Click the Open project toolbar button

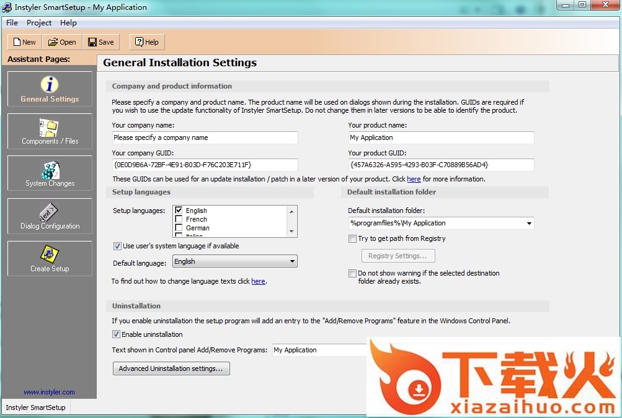pos(62,42)
